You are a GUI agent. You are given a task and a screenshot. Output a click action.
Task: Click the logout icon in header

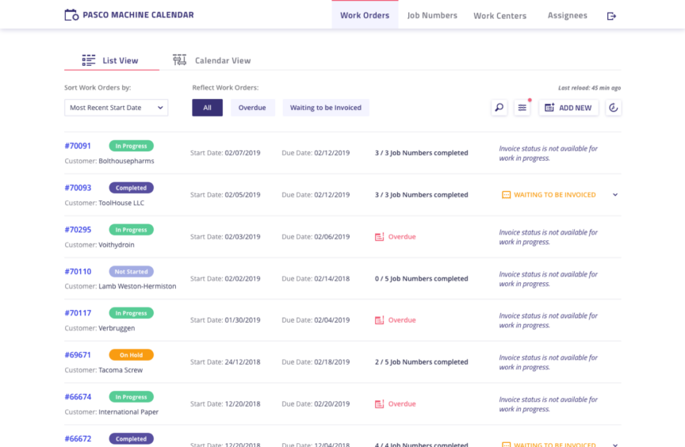click(611, 16)
